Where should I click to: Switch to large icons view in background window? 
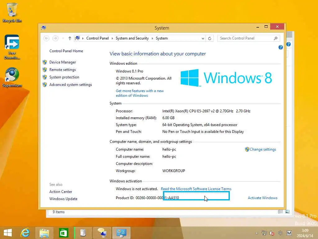(287, 212)
